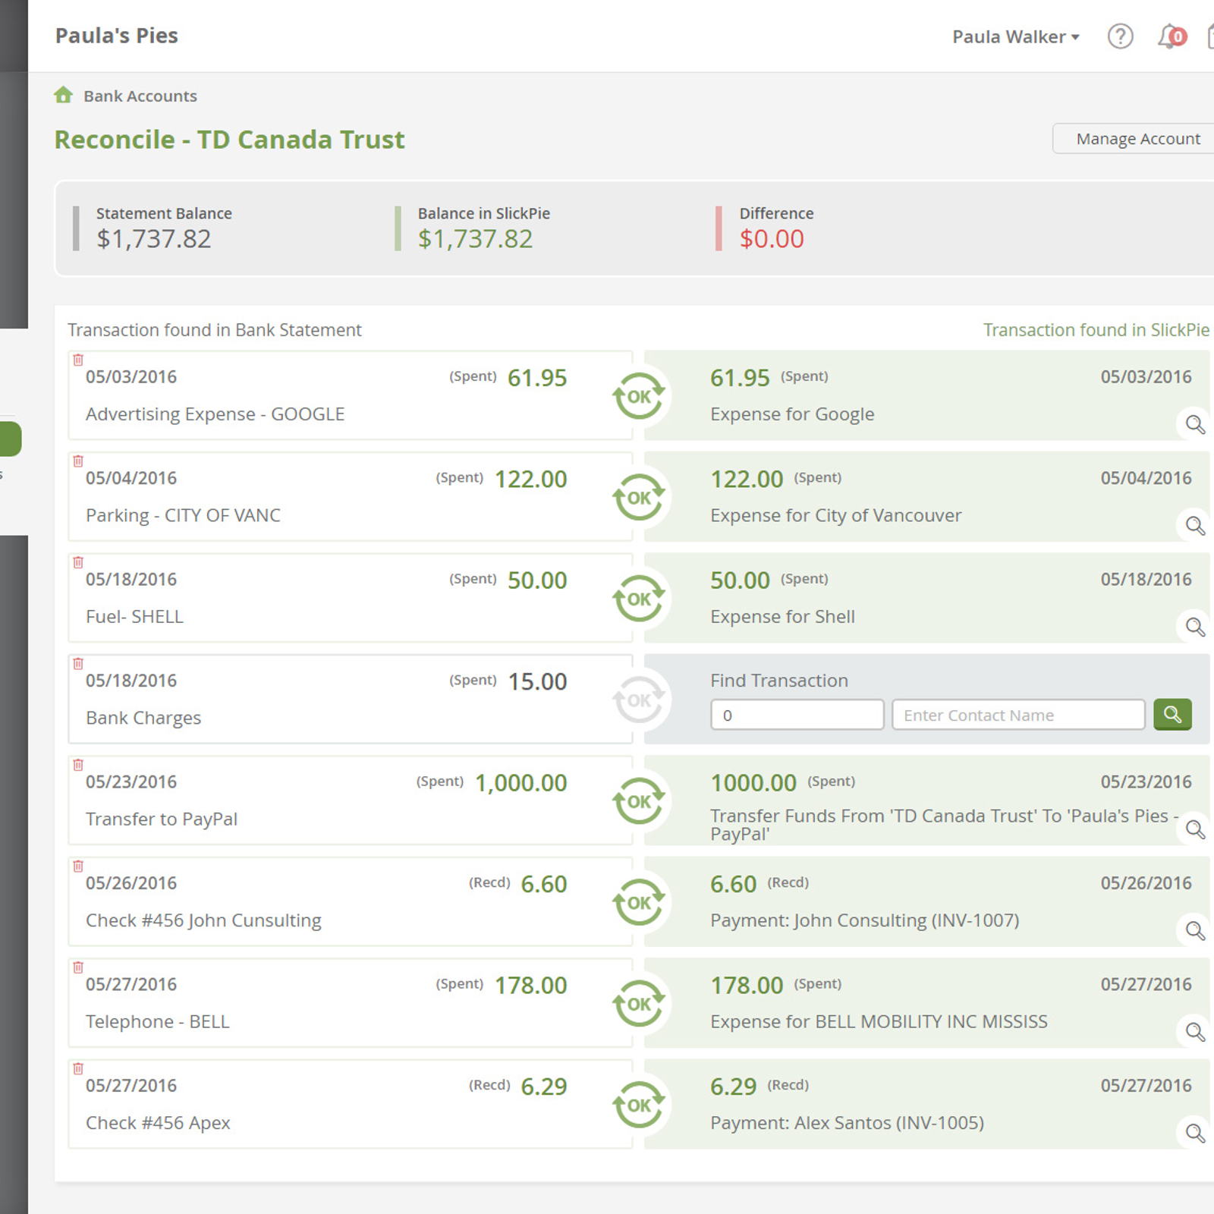The height and width of the screenshot is (1214, 1214).
Task: Toggle OK match for Parking - CITY OF VANC
Action: coord(639,497)
